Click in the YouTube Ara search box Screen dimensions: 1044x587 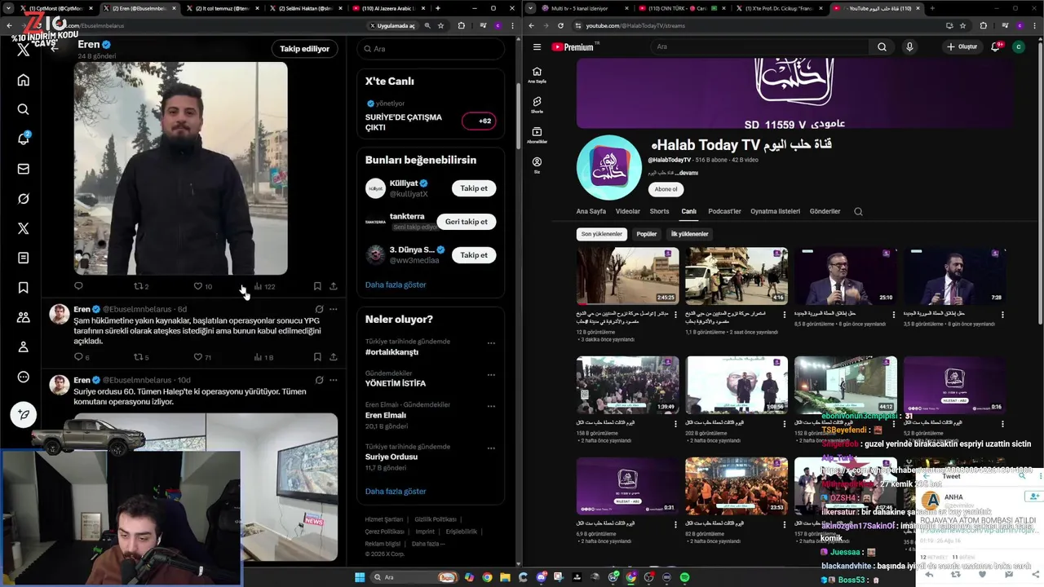[760, 46]
